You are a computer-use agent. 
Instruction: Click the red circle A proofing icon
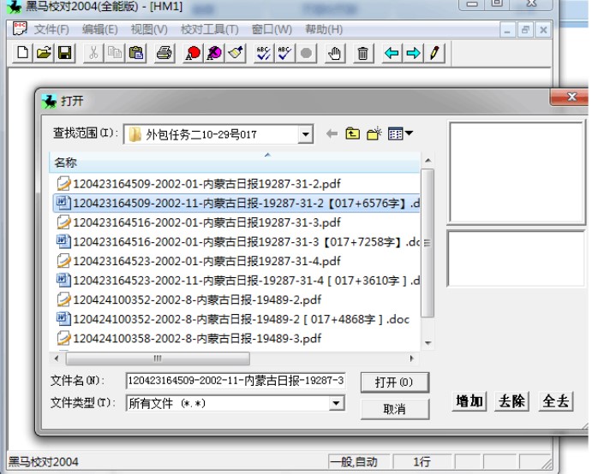pyautogui.click(x=193, y=53)
